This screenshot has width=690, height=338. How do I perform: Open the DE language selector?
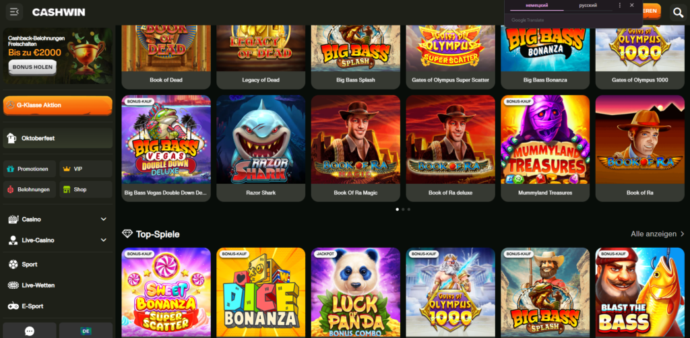[x=86, y=331]
